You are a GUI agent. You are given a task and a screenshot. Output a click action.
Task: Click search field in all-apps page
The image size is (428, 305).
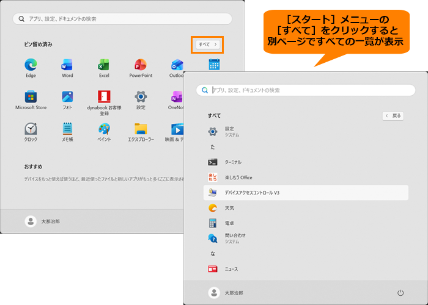click(306, 90)
